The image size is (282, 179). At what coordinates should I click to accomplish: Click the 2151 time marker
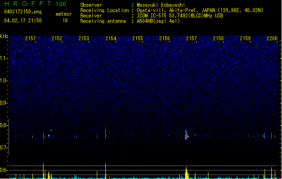[x=30, y=38]
